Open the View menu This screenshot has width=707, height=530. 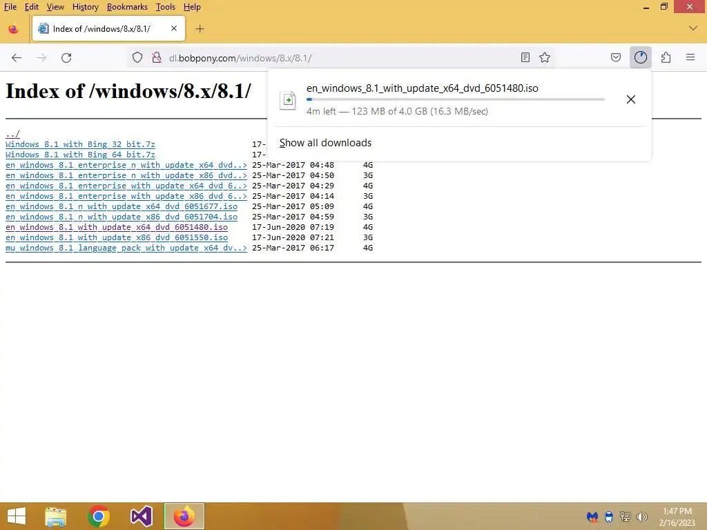[55, 7]
